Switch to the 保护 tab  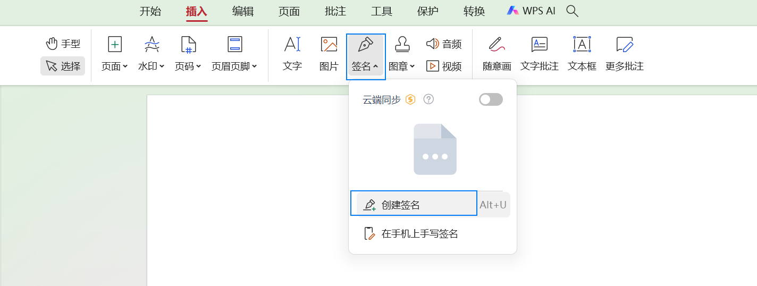click(x=428, y=11)
